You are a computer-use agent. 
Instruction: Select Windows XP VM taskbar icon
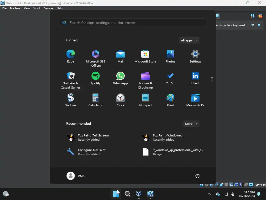pos(150,194)
